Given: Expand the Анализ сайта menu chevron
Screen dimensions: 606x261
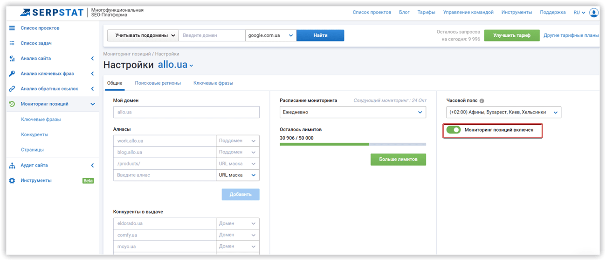Looking at the screenshot, I should (x=92, y=59).
